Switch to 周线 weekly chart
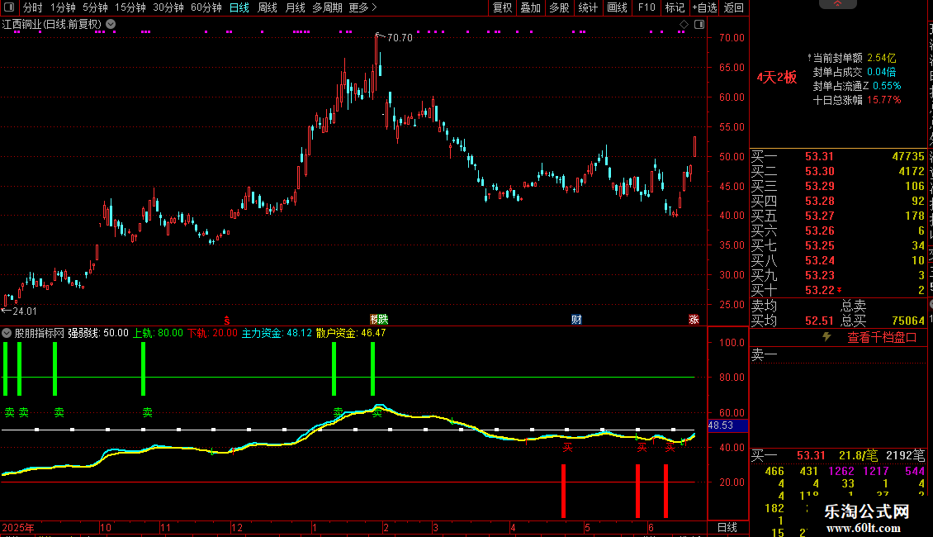933x537 pixels. [x=268, y=7]
